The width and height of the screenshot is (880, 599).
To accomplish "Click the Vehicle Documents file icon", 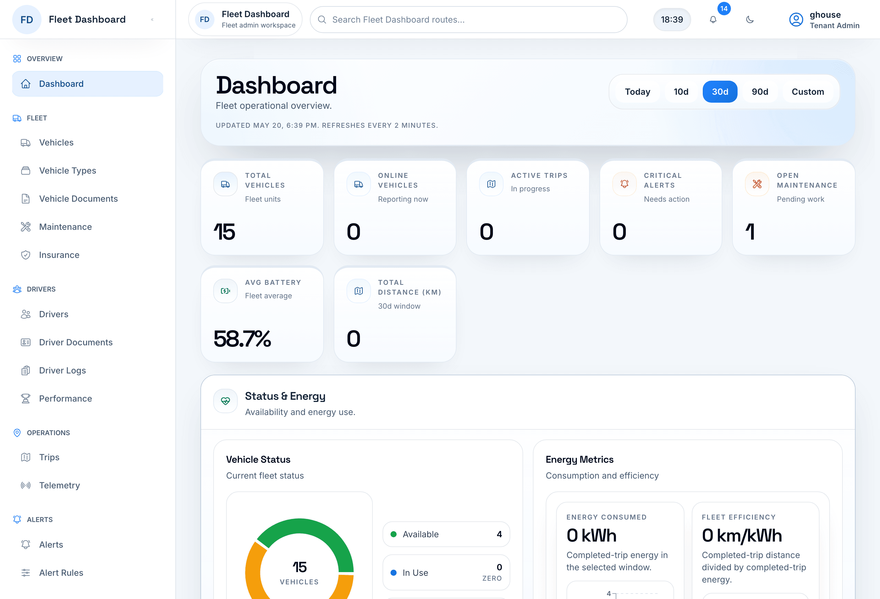I will tap(25, 199).
